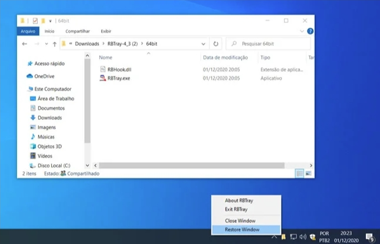Switch to large icons view in status bar
The width and height of the screenshot is (380, 244).
[x=308, y=173]
